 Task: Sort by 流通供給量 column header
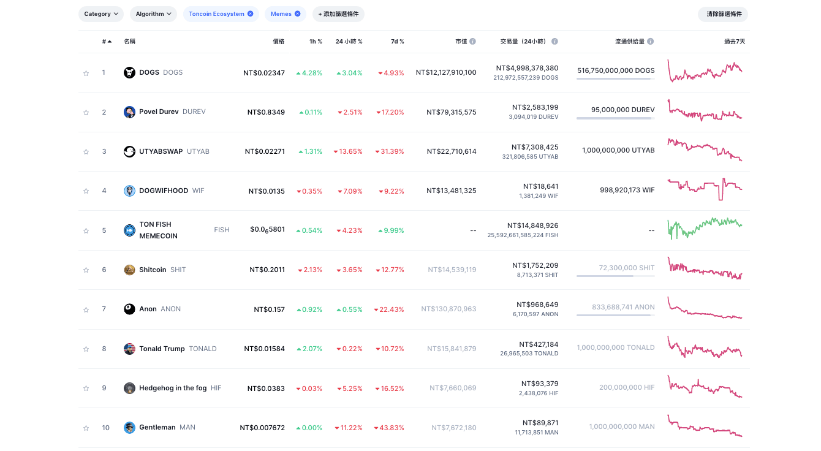(x=630, y=42)
